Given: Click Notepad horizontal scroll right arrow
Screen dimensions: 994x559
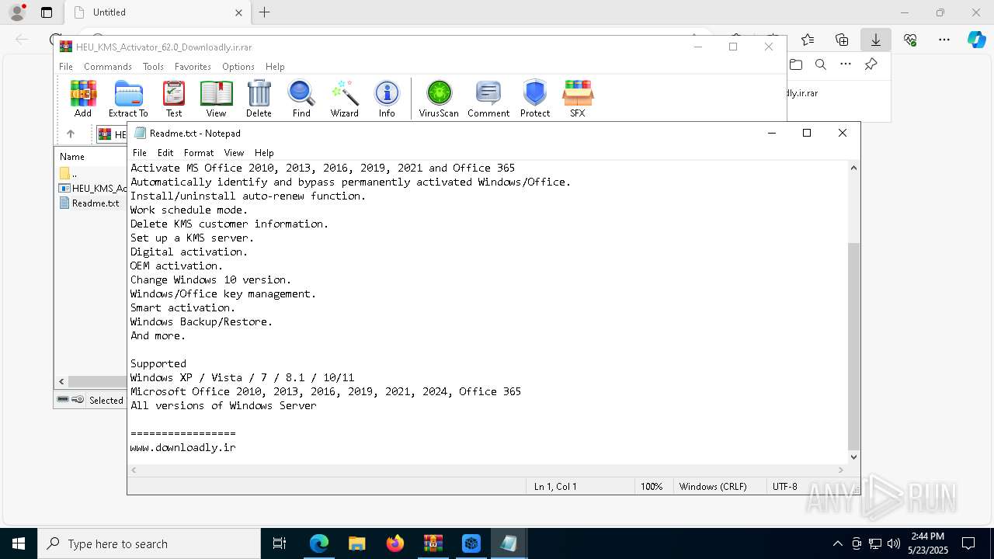Looking at the screenshot, I should pos(840,470).
